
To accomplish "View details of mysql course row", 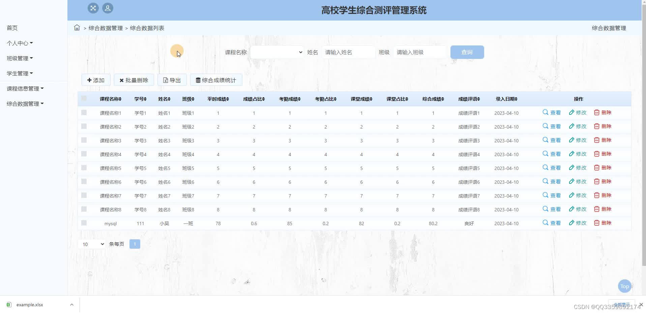I will [552, 223].
